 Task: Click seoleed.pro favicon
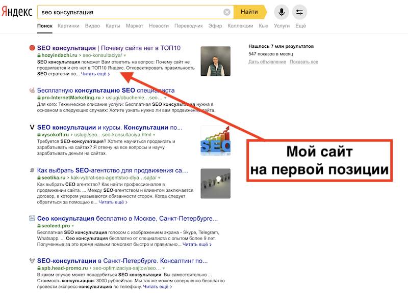[x=32, y=218]
